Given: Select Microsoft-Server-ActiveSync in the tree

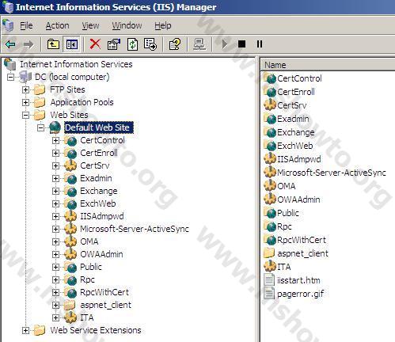Looking at the screenshot, I should point(135,229).
